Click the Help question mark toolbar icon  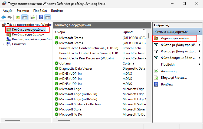point(41,17)
